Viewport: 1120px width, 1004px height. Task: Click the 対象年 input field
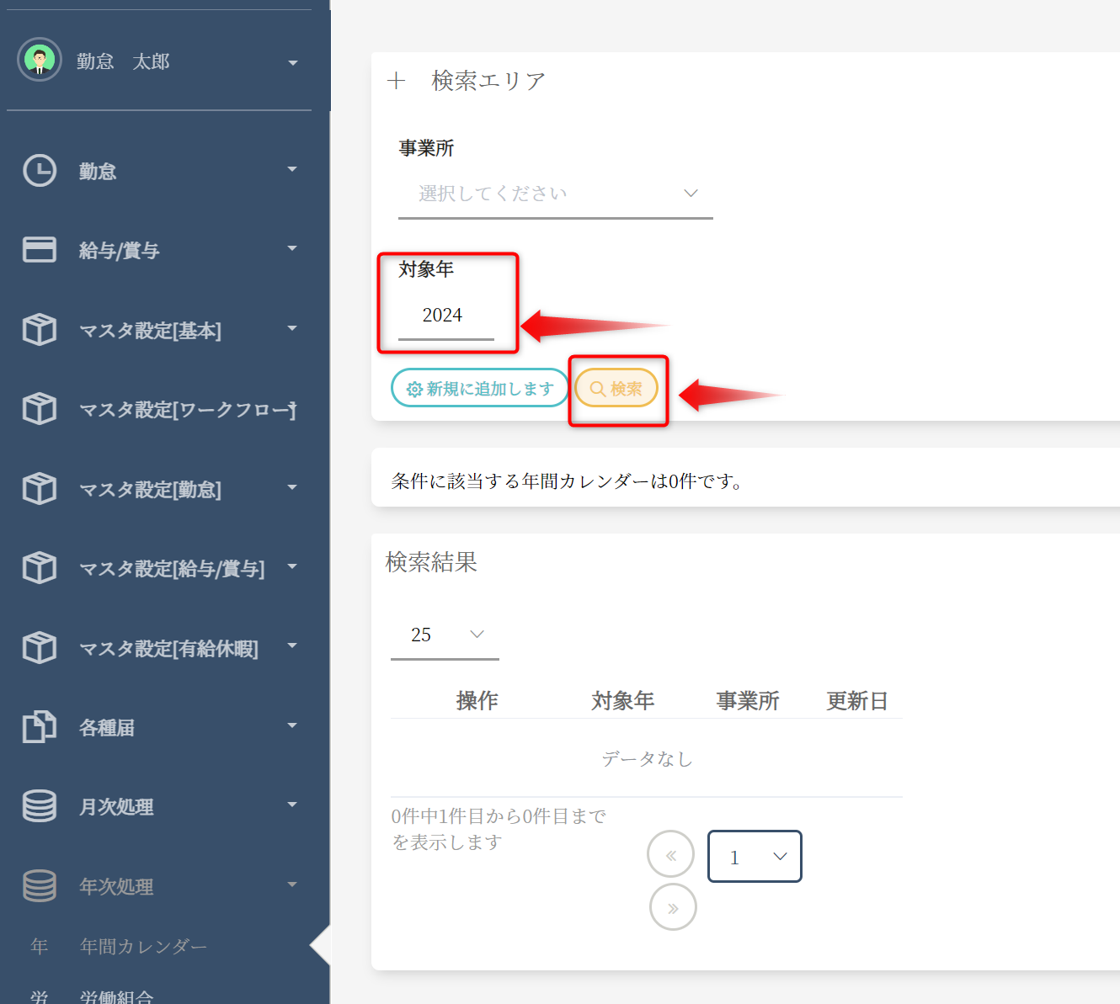[x=445, y=316]
